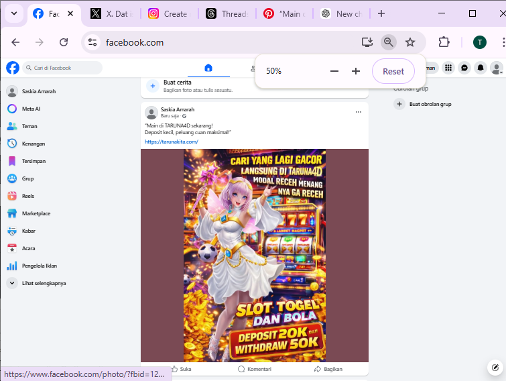Switch to the ChatGPT New chat tab
The width and height of the screenshot is (506, 381).
click(x=342, y=13)
